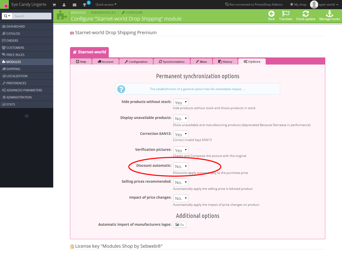Switch to the Mass tab
The height and width of the screenshot is (269, 342).
click(x=201, y=61)
